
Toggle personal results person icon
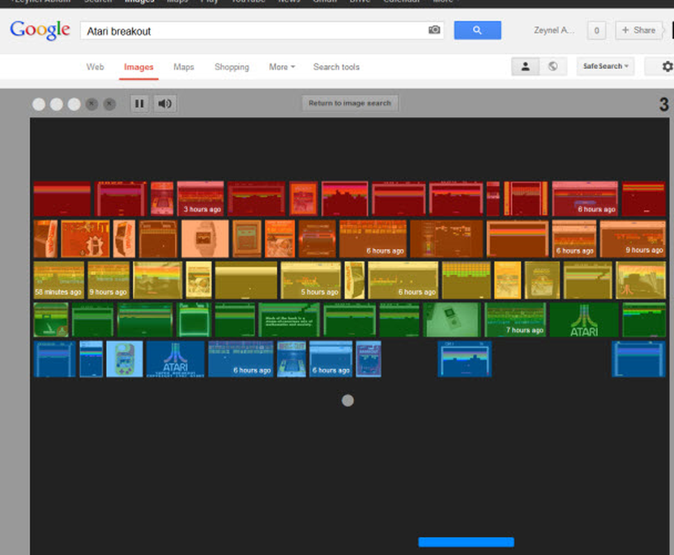[x=525, y=66]
